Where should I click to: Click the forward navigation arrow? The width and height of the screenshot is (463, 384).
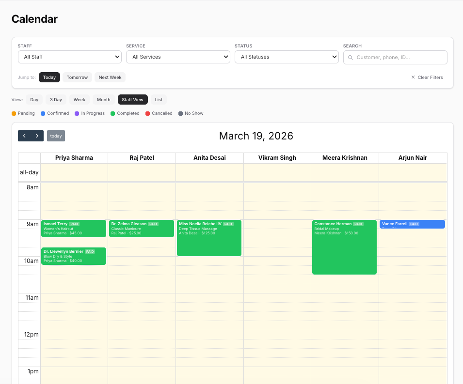(x=36, y=136)
